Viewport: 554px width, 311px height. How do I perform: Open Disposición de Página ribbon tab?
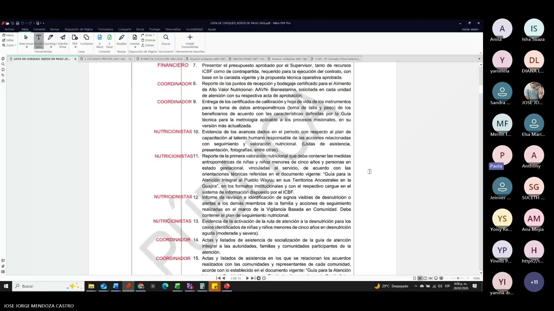(79, 29)
